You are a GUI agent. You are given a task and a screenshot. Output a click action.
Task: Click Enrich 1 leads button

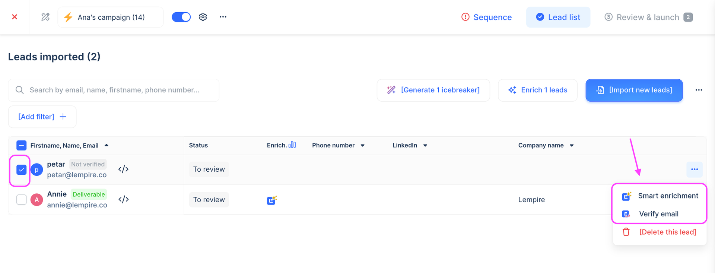click(x=537, y=90)
